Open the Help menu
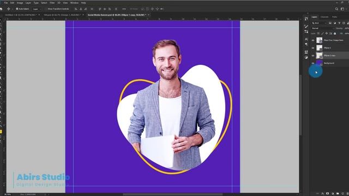349x196 pixels. (x=83, y=3)
